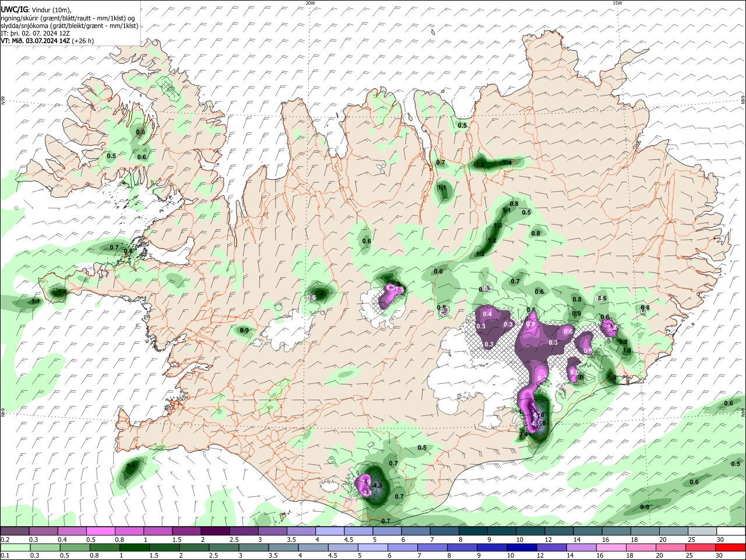Select red 25–30 swatch in lower legend

[701, 548]
